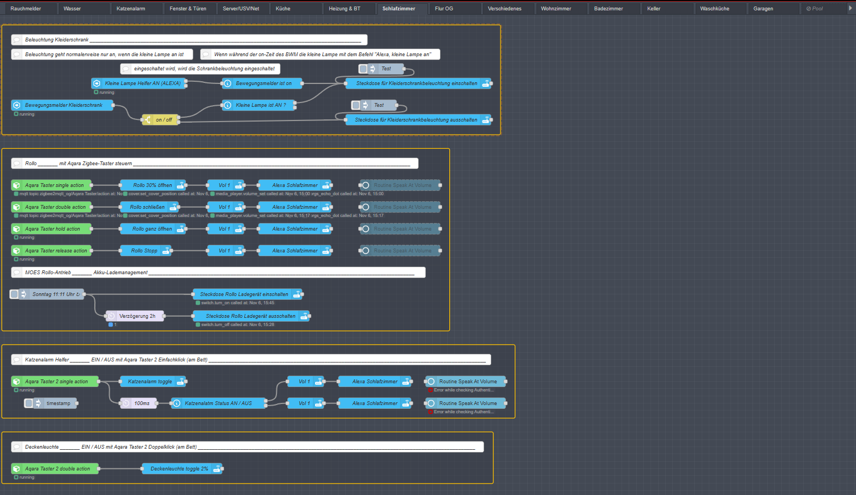Go to the Heizung & BT tab
Viewport: 856px width, 495px height.
(344, 9)
